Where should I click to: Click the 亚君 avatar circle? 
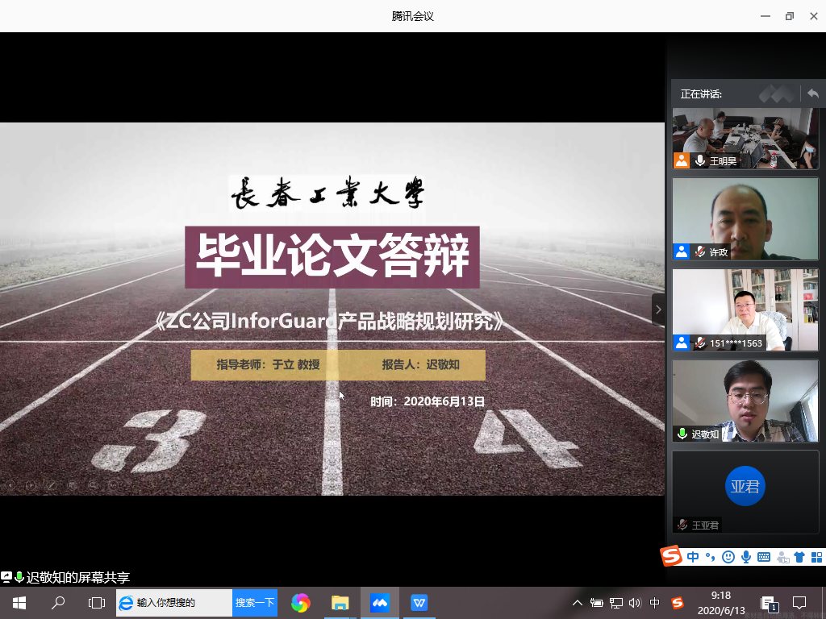click(745, 486)
